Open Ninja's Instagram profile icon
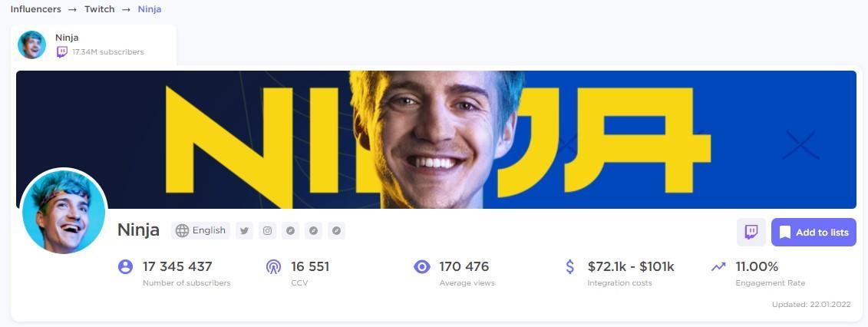This screenshot has width=868, height=327. click(x=267, y=231)
